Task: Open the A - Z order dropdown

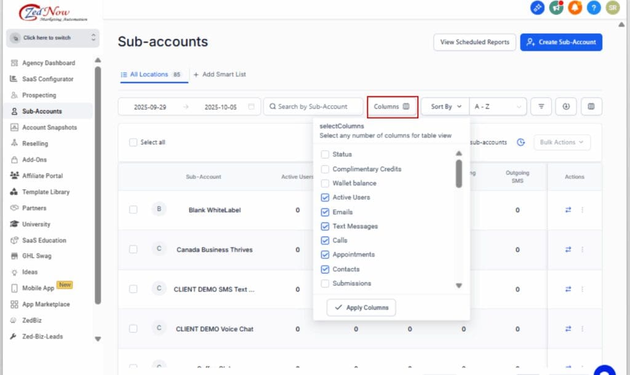Action: [x=498, y=106]
